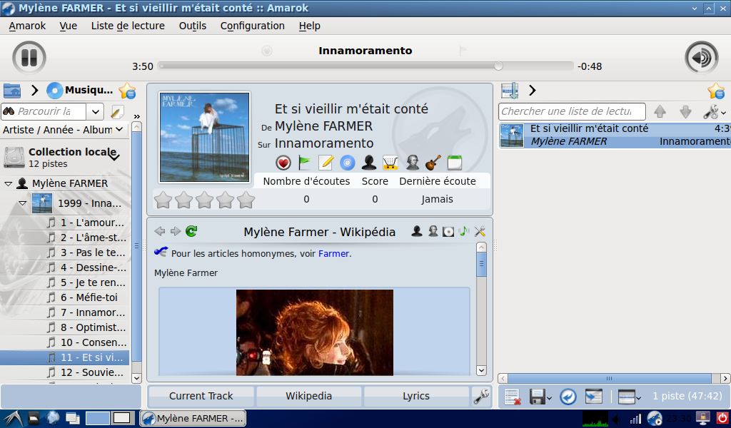Click the playlist queue icon above search

point(510,91)
